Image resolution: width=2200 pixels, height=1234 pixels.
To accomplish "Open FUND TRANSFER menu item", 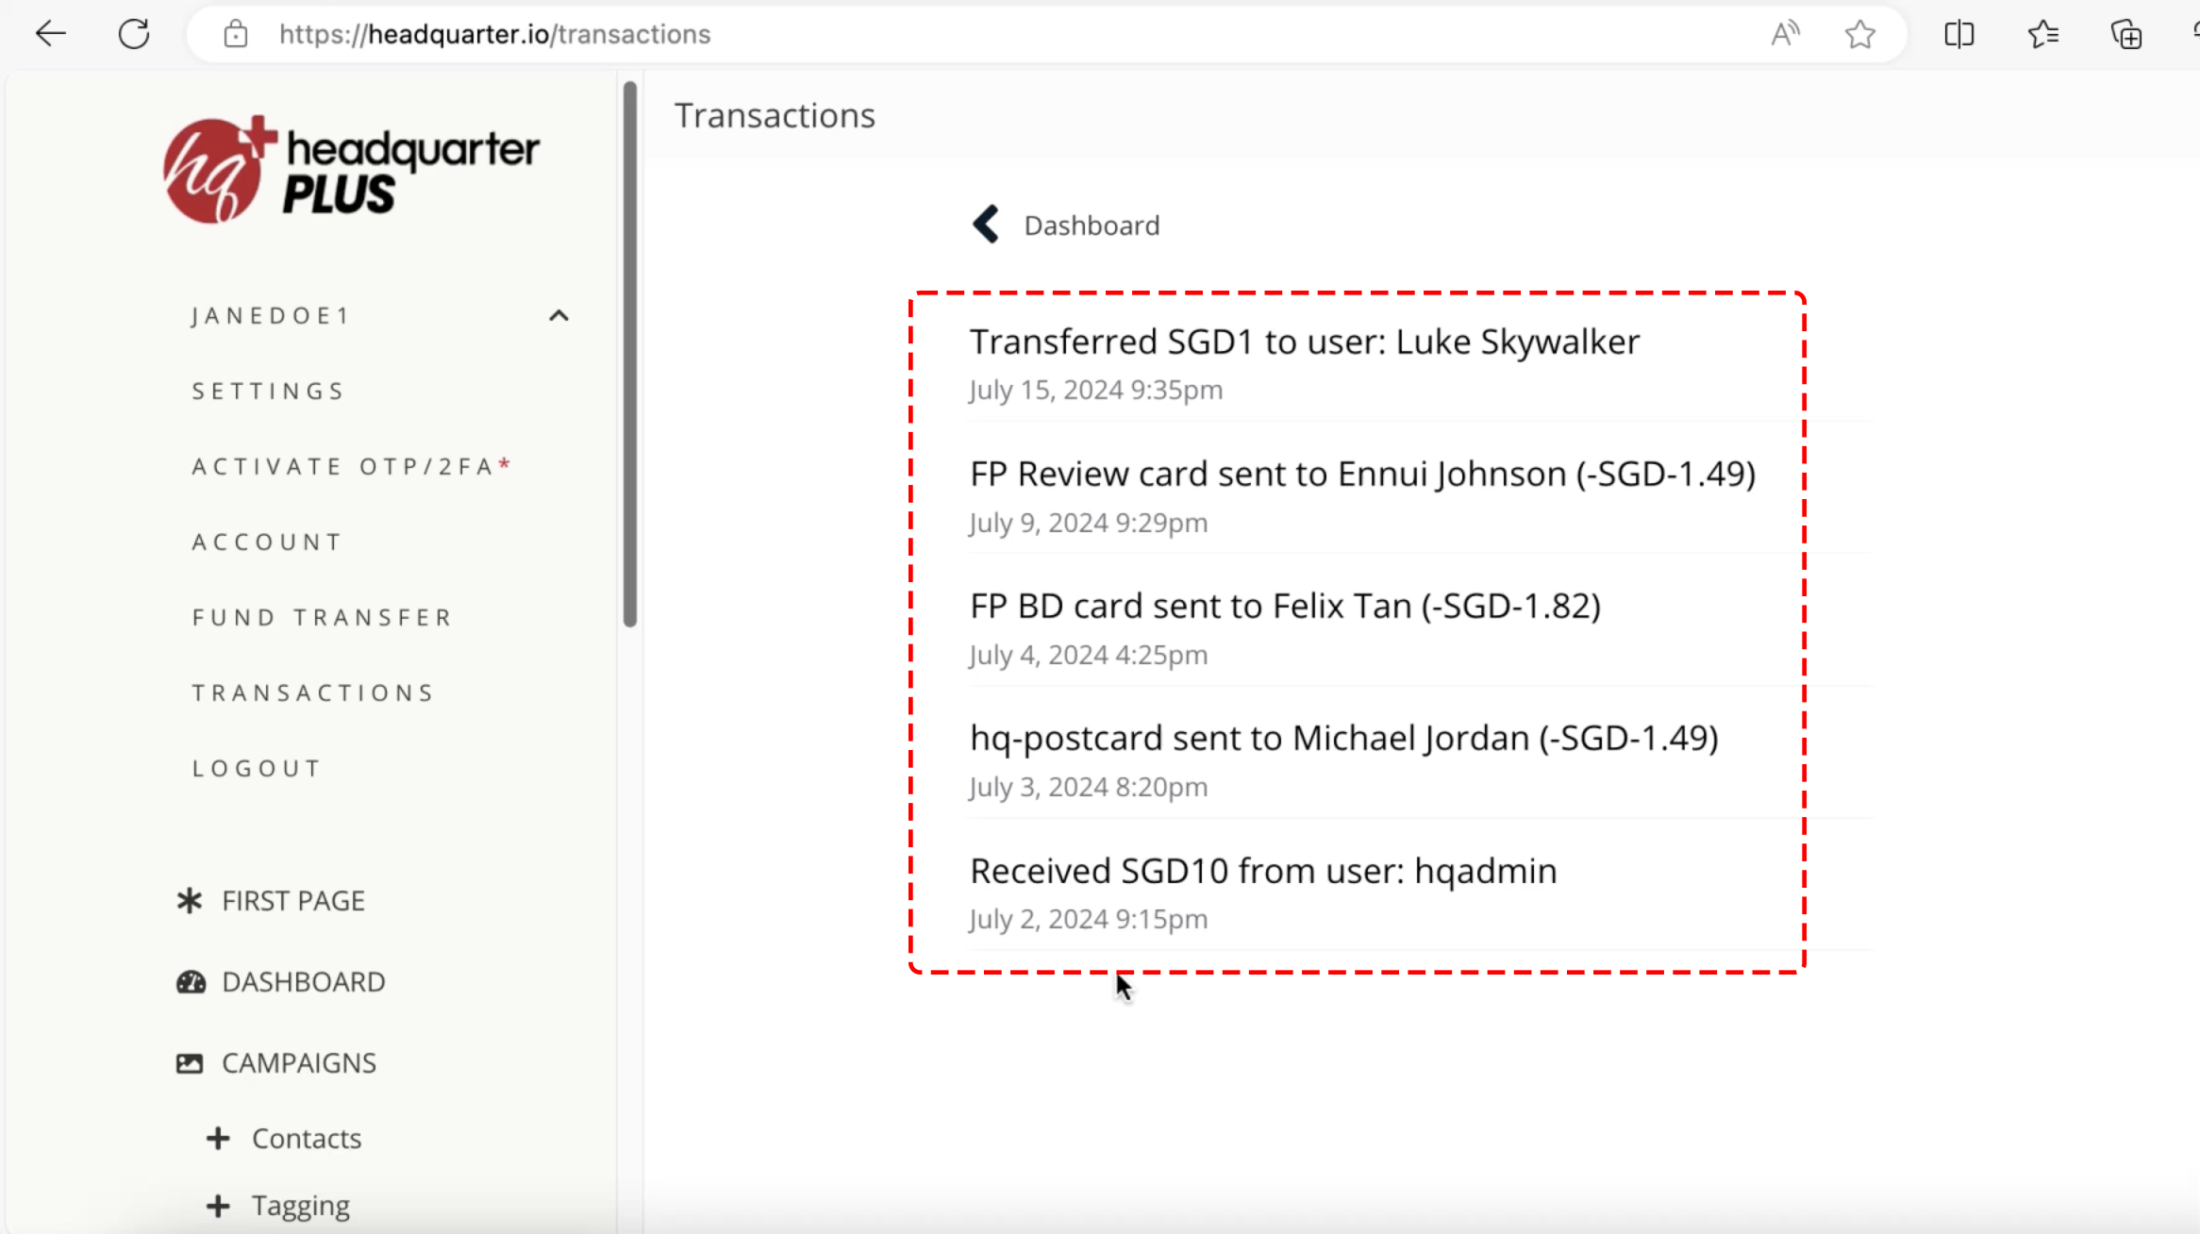I will [x=323, y=618].
